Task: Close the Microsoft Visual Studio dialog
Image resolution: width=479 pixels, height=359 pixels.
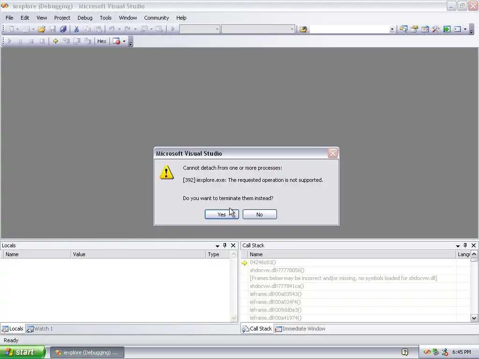Action: click(x=333, y=153)
